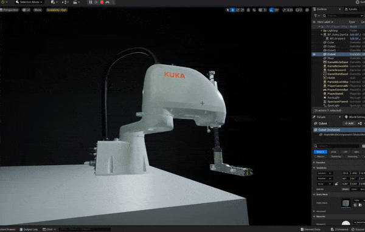This screenshot has height=232, width=365.
Task: Stop the simulation with red square
Action: tap(102, 2)
